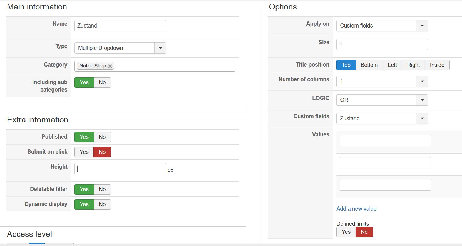Set Including sub categories to No
The height and width of the screenshot is (246, 462).
click(102, 82)
